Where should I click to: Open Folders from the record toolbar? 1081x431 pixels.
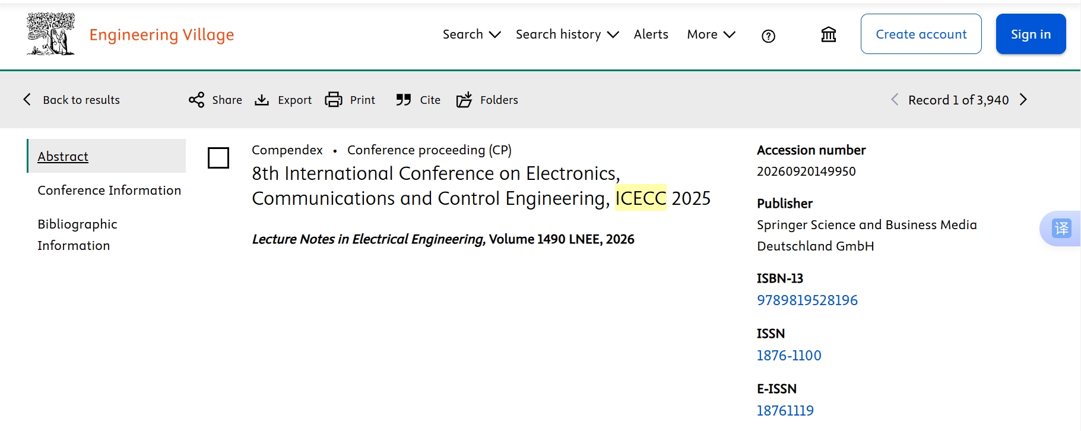487,100
